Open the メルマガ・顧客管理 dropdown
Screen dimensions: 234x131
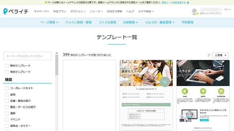(x=160, y=22)
